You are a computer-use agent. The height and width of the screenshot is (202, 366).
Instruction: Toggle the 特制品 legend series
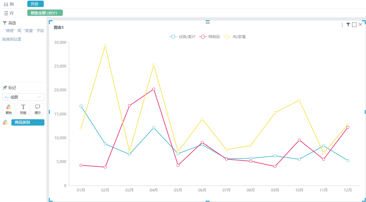click(x=209, y=36)
